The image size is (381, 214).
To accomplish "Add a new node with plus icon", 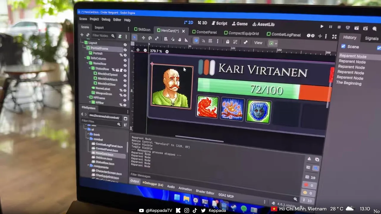I will click(82, 35).
